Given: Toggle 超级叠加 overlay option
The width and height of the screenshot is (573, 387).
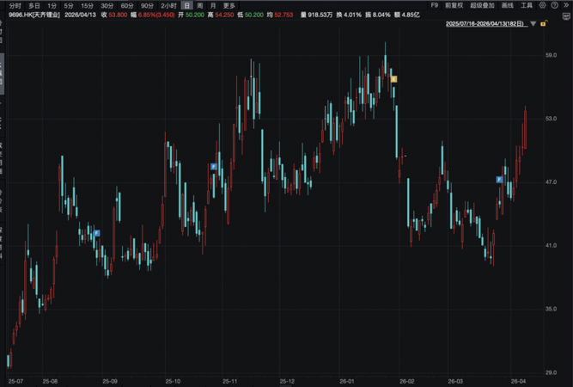Looking at the screenshot, I should click(481, 5).
